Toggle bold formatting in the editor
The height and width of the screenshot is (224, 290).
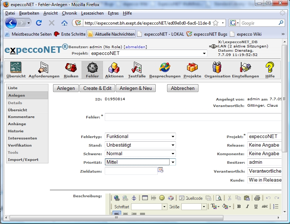239,207
